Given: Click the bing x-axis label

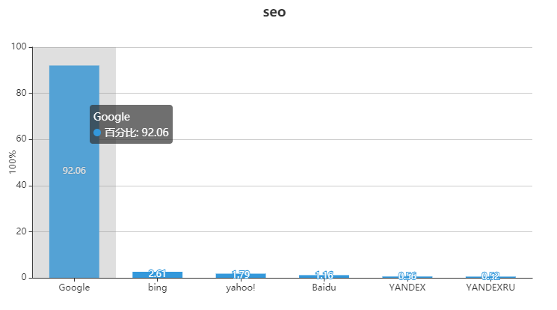Looking at the screenshot, I should point(157,288).
